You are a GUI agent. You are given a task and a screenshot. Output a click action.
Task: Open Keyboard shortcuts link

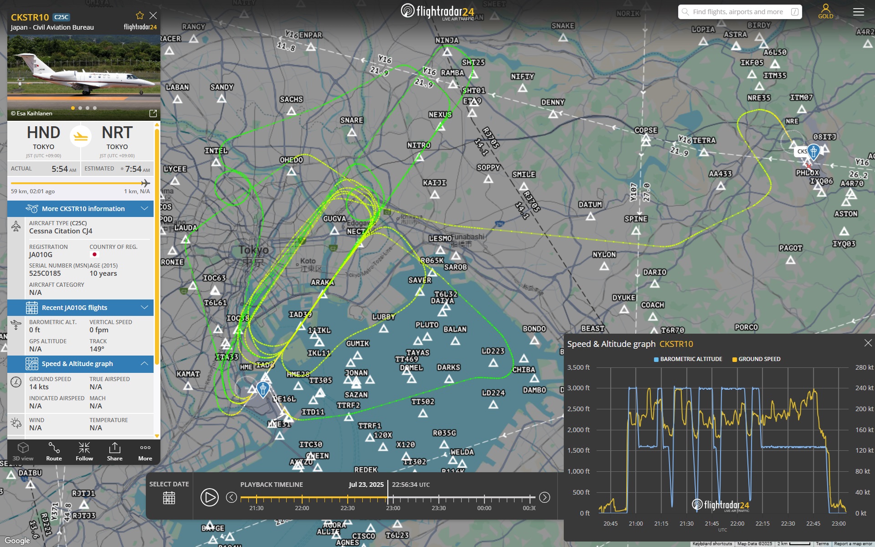712,543
